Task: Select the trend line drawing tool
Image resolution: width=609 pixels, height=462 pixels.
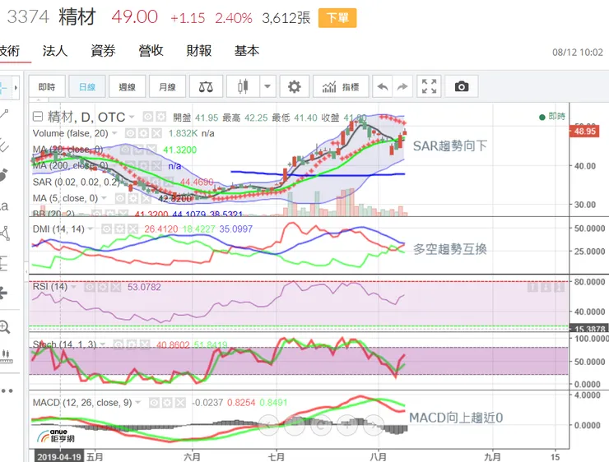Action: 4,114
